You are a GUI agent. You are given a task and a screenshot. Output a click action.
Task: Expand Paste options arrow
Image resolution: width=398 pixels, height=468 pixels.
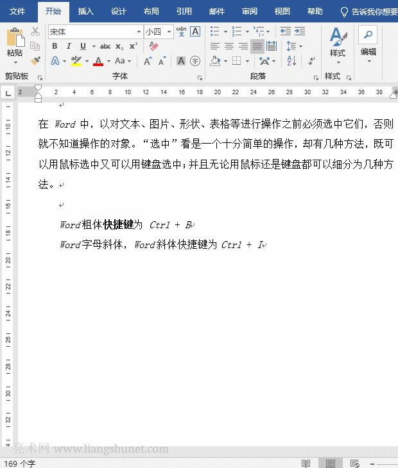click(15, 62)
